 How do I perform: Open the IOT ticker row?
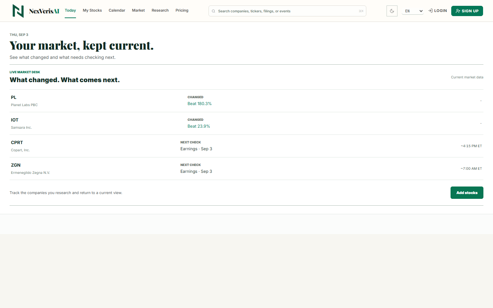click(246, 124)
